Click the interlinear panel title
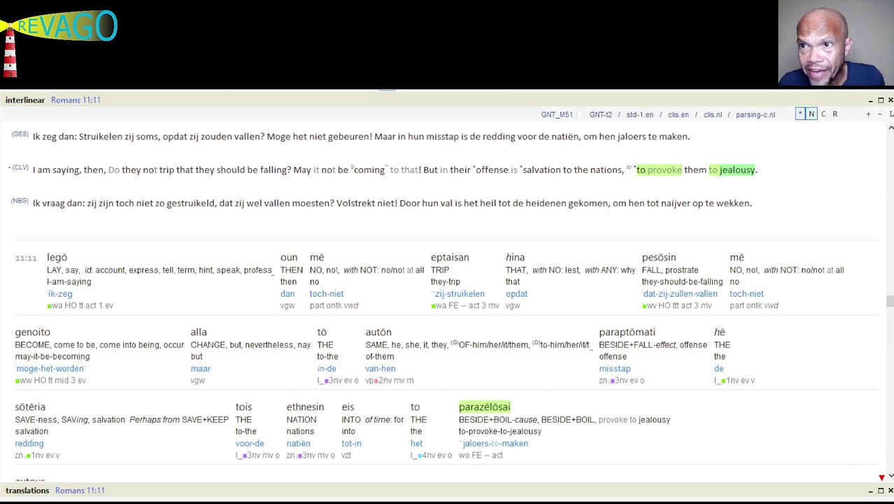The width and height of the screenshot is (894, 504). pyautogui.click(x=25, y=100)
